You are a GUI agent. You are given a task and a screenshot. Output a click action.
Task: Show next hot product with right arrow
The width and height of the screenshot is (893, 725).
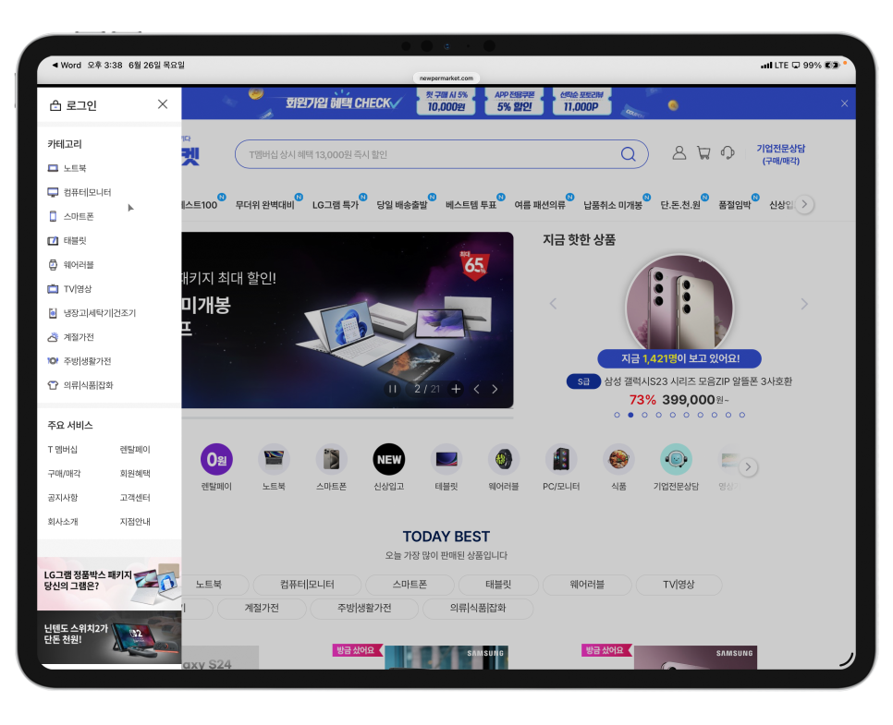(804, 304)
